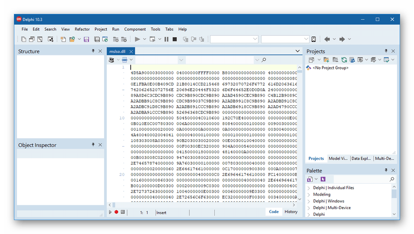Click Run Without Debugging icon
The height and width of the screenshot is (234, 414).
point(153,39)
